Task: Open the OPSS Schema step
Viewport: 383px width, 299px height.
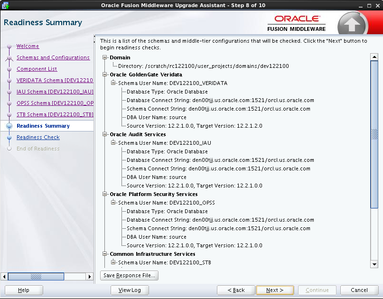Action: pyautogui.click(x=55, y=103)
